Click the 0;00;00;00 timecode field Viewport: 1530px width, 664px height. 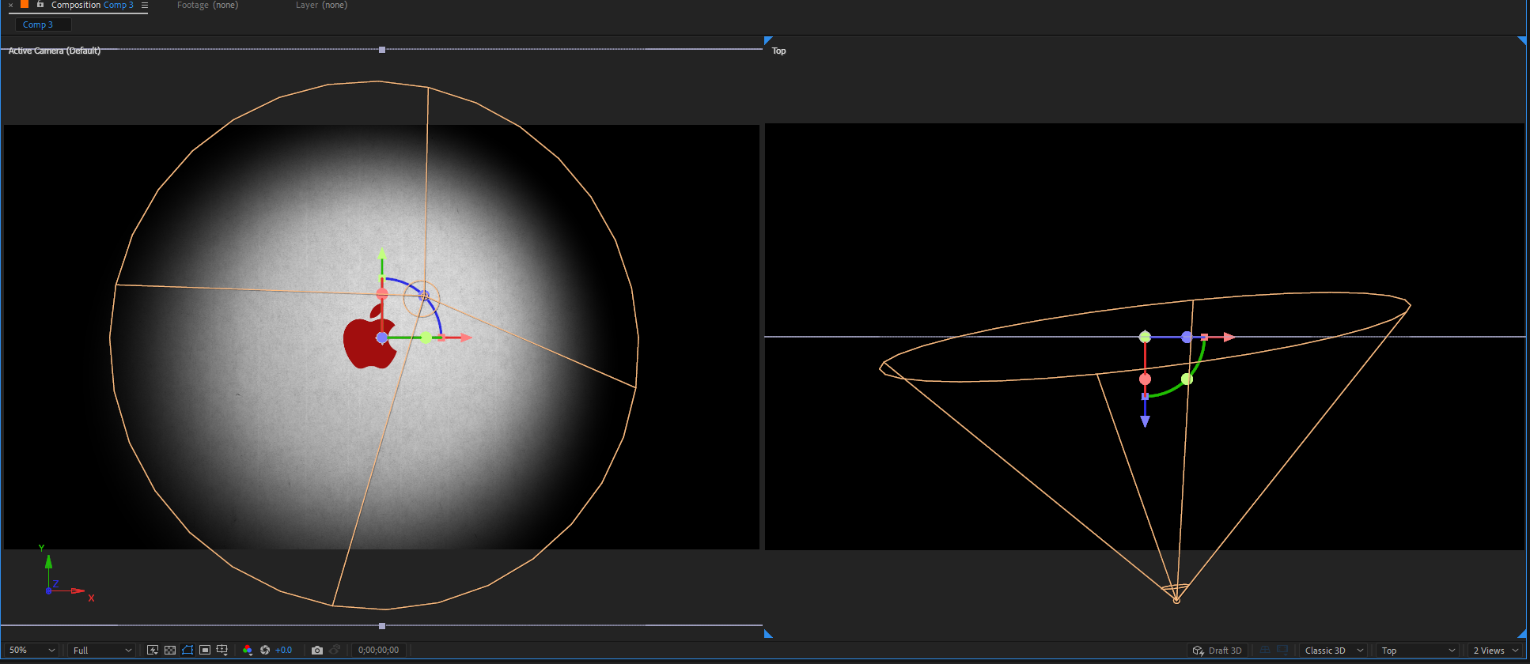pyautogui.click(x=378, y=650)
